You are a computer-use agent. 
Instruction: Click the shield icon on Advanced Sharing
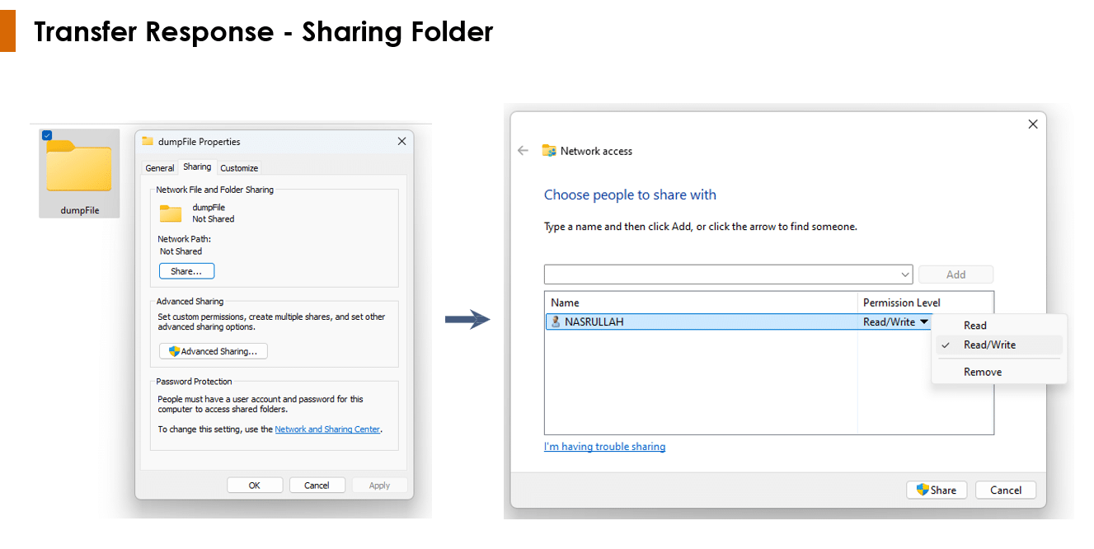click(x=174, y=351)
